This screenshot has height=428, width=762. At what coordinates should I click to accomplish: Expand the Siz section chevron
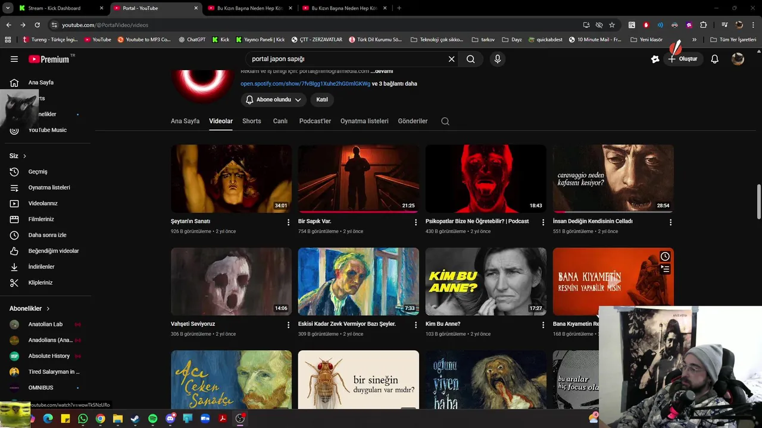[24, 156]
